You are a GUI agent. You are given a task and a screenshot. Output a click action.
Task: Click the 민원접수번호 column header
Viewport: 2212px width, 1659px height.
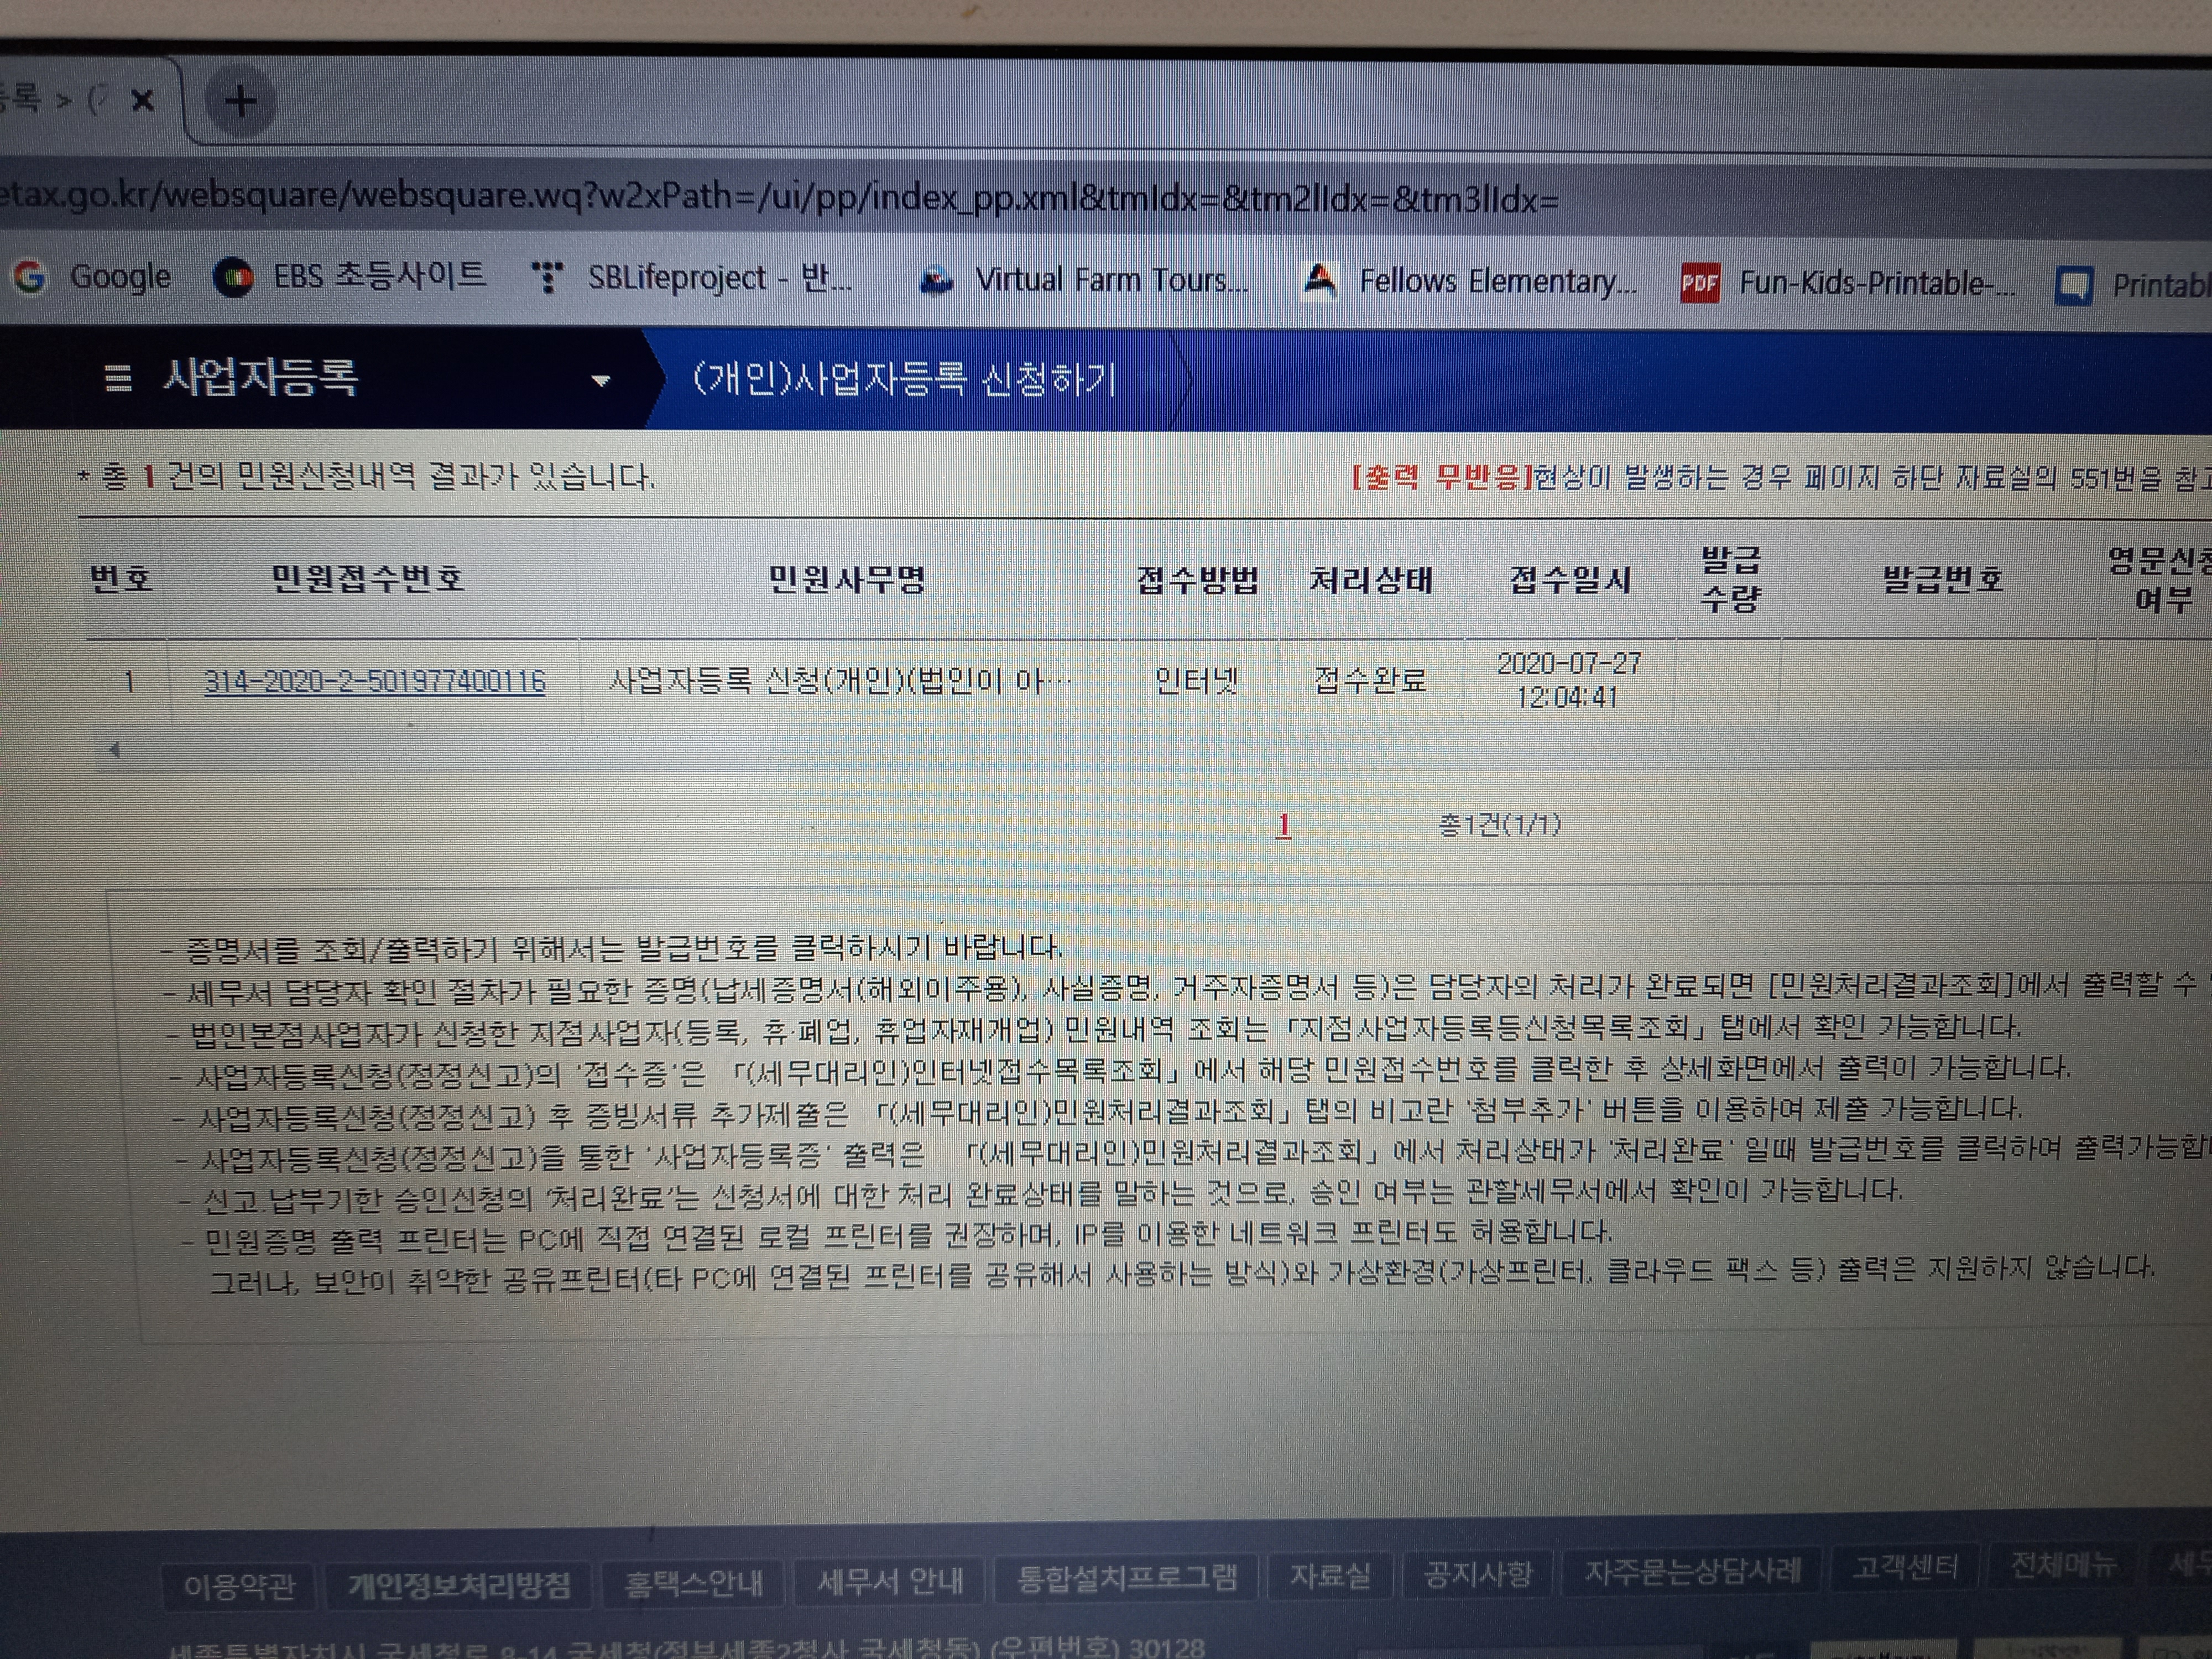point(368,578)
